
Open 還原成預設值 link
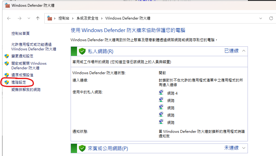click(x=22, y=75)
